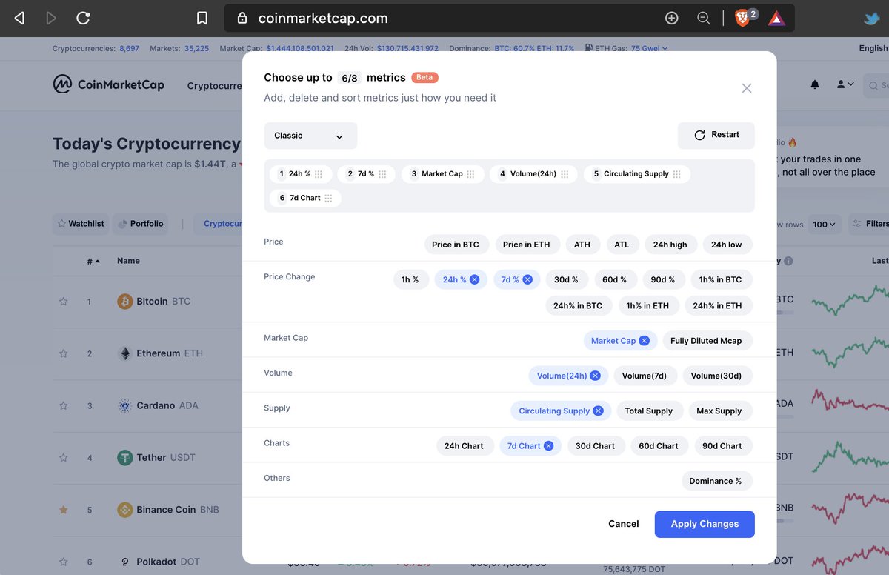Remove 24h % using its blue x icon

(475, 279)
